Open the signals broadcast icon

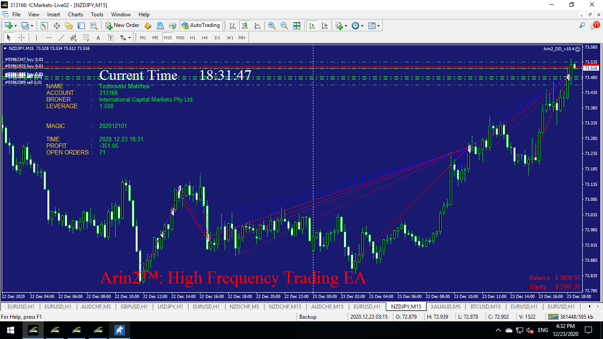pyautogui.click(x=173, y=26)
